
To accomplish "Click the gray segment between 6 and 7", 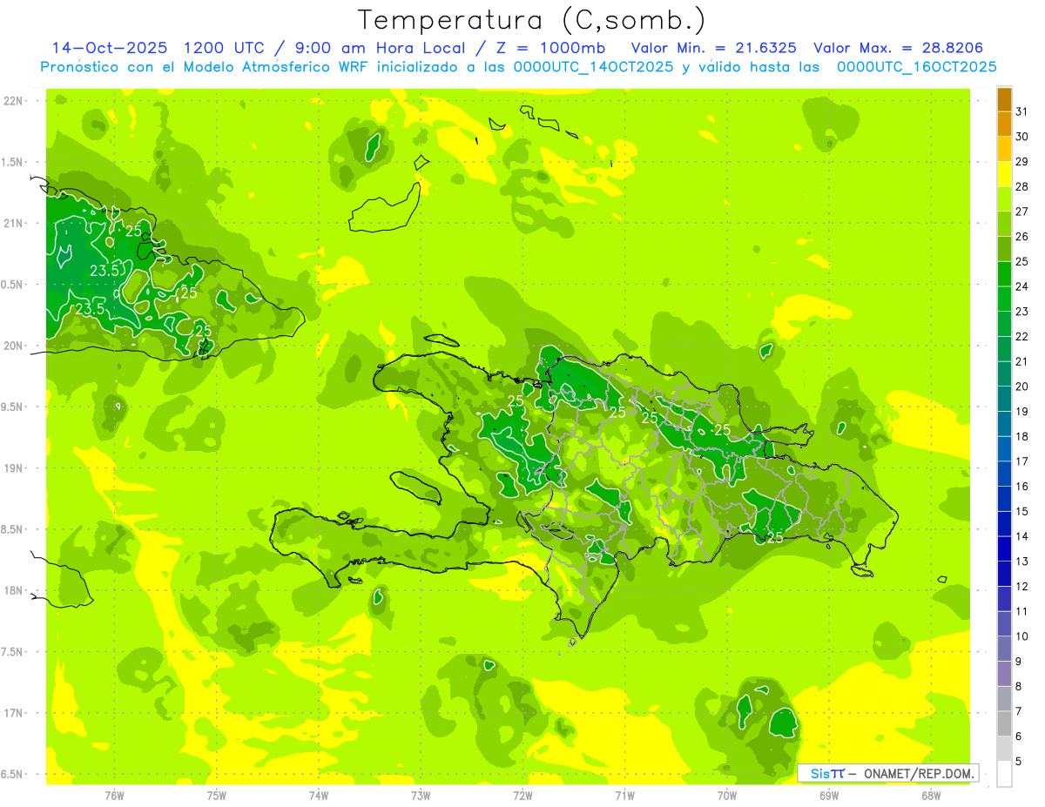I will coord(1004,723).
